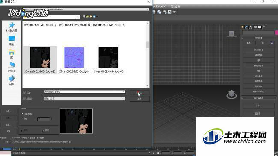Open the Libraries (库) location in the sidebar

pos(12,54)
